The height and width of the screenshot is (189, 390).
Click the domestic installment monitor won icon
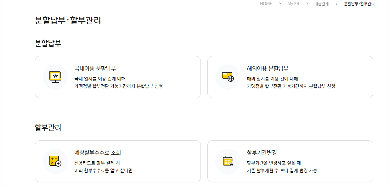pyautogui.click(x=55, y=77)
